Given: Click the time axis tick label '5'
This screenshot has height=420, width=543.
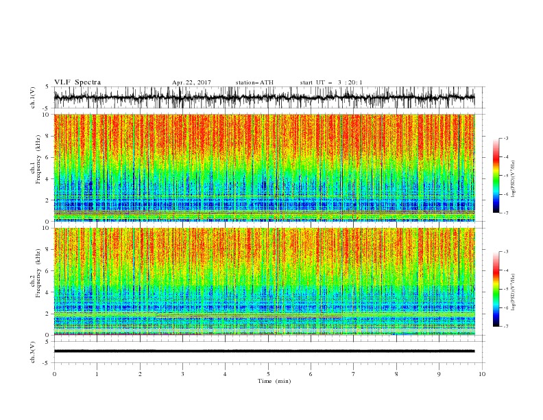Looking at the screenshot, I should click(268, 374).
